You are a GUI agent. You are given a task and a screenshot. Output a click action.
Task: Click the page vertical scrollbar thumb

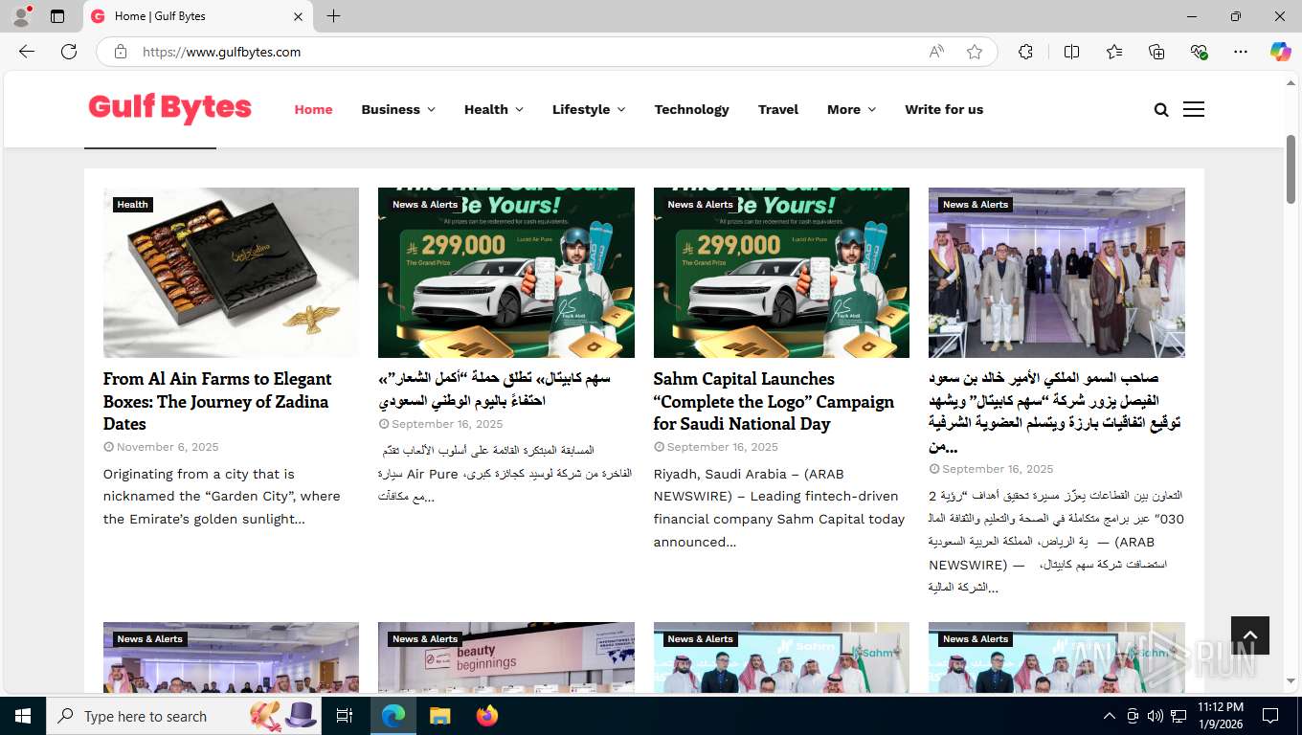(x=1291, y=168)
